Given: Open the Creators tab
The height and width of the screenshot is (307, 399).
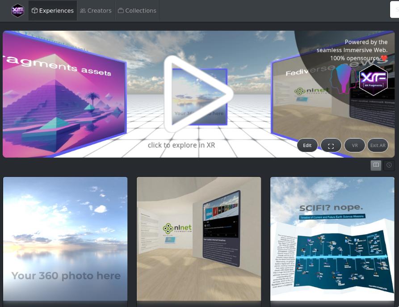Looking at the screenshot, I should tap(96, 11).
